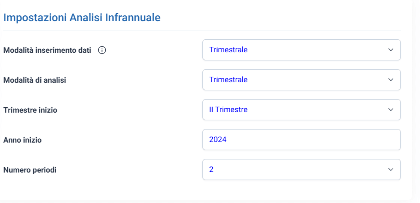This screenshot has height=203, width=420.
Task: Expand the Modalità di analisi combo box
Action: (x=301, y=80)
